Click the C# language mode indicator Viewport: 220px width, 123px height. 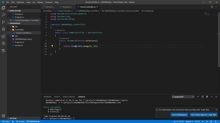pos(207,122)
